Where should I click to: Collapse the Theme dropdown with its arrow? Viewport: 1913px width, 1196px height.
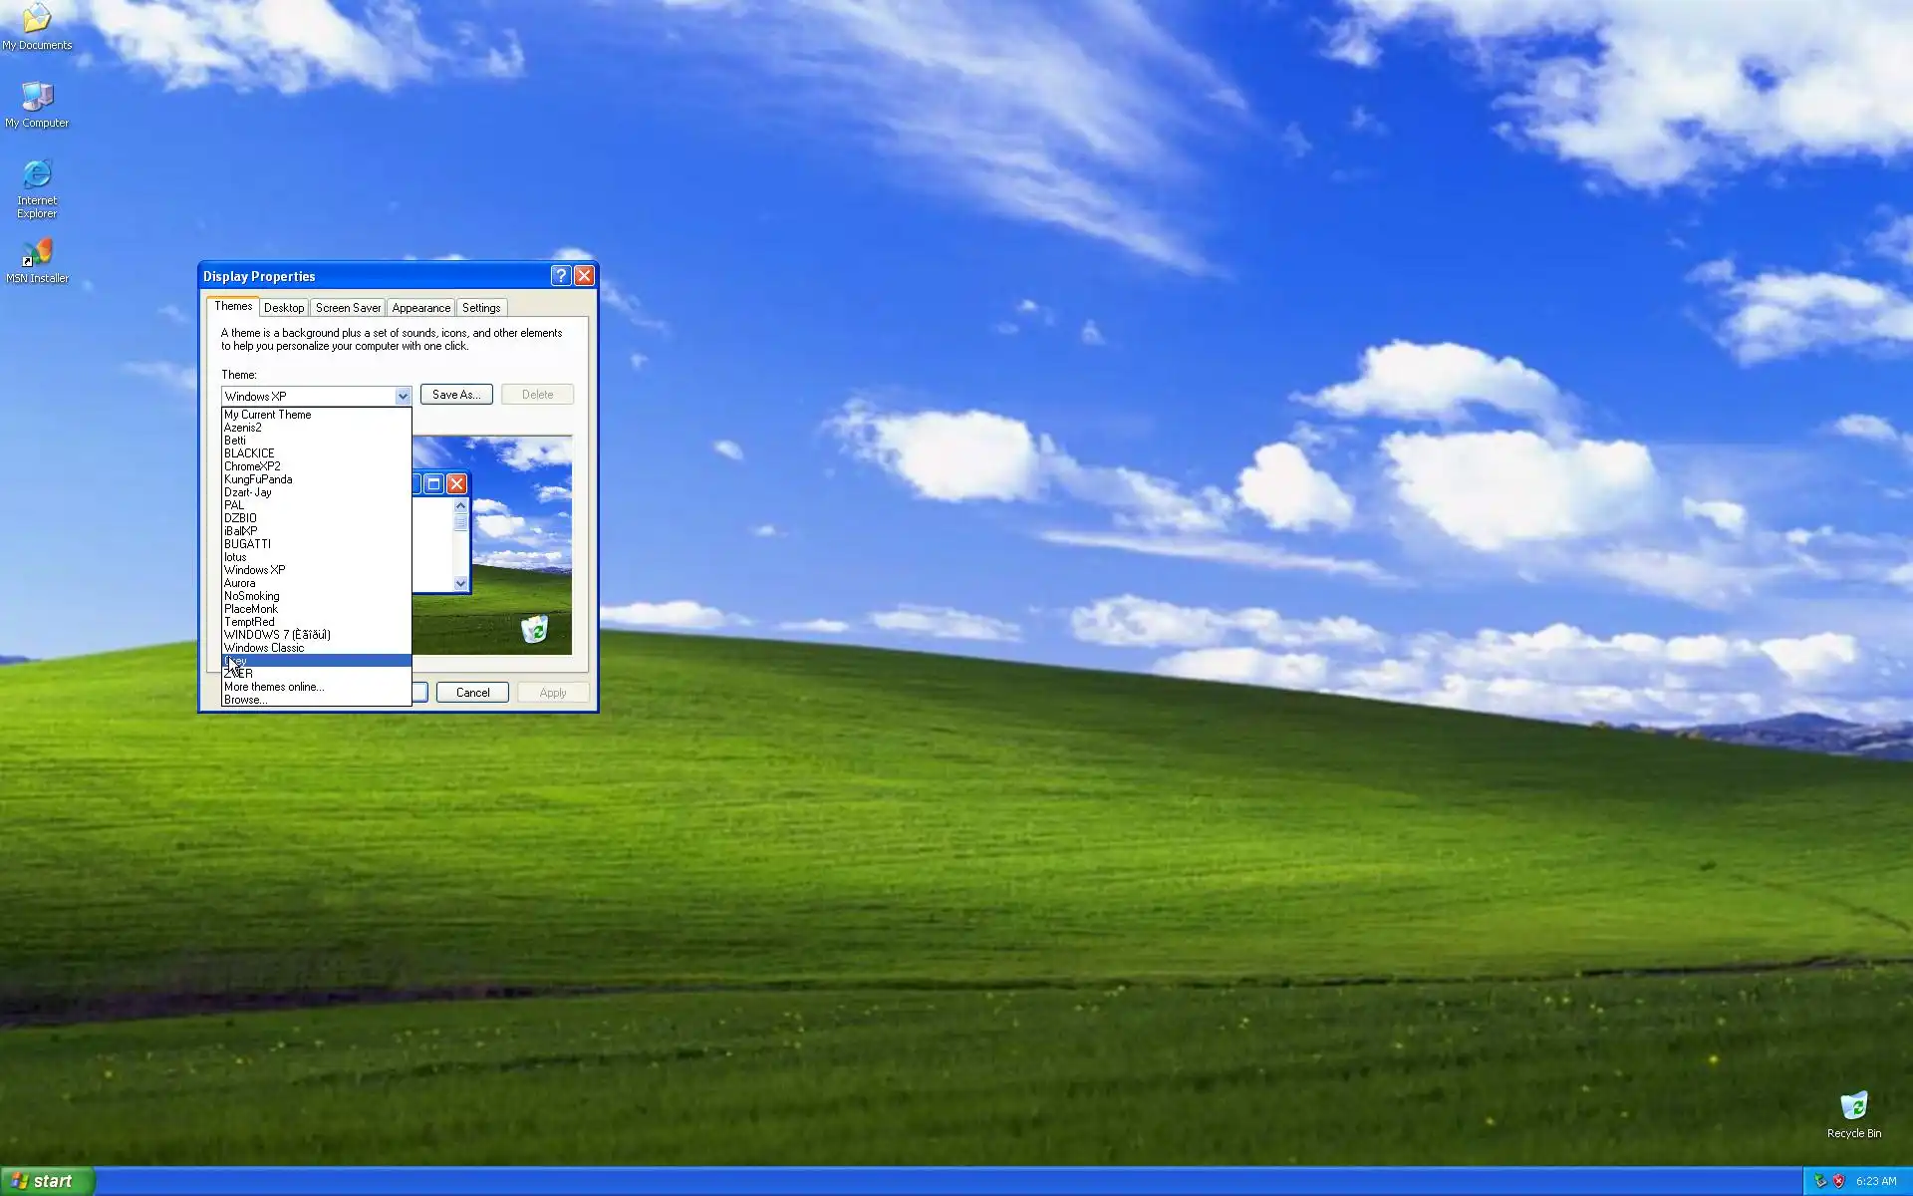pos(403,396)
